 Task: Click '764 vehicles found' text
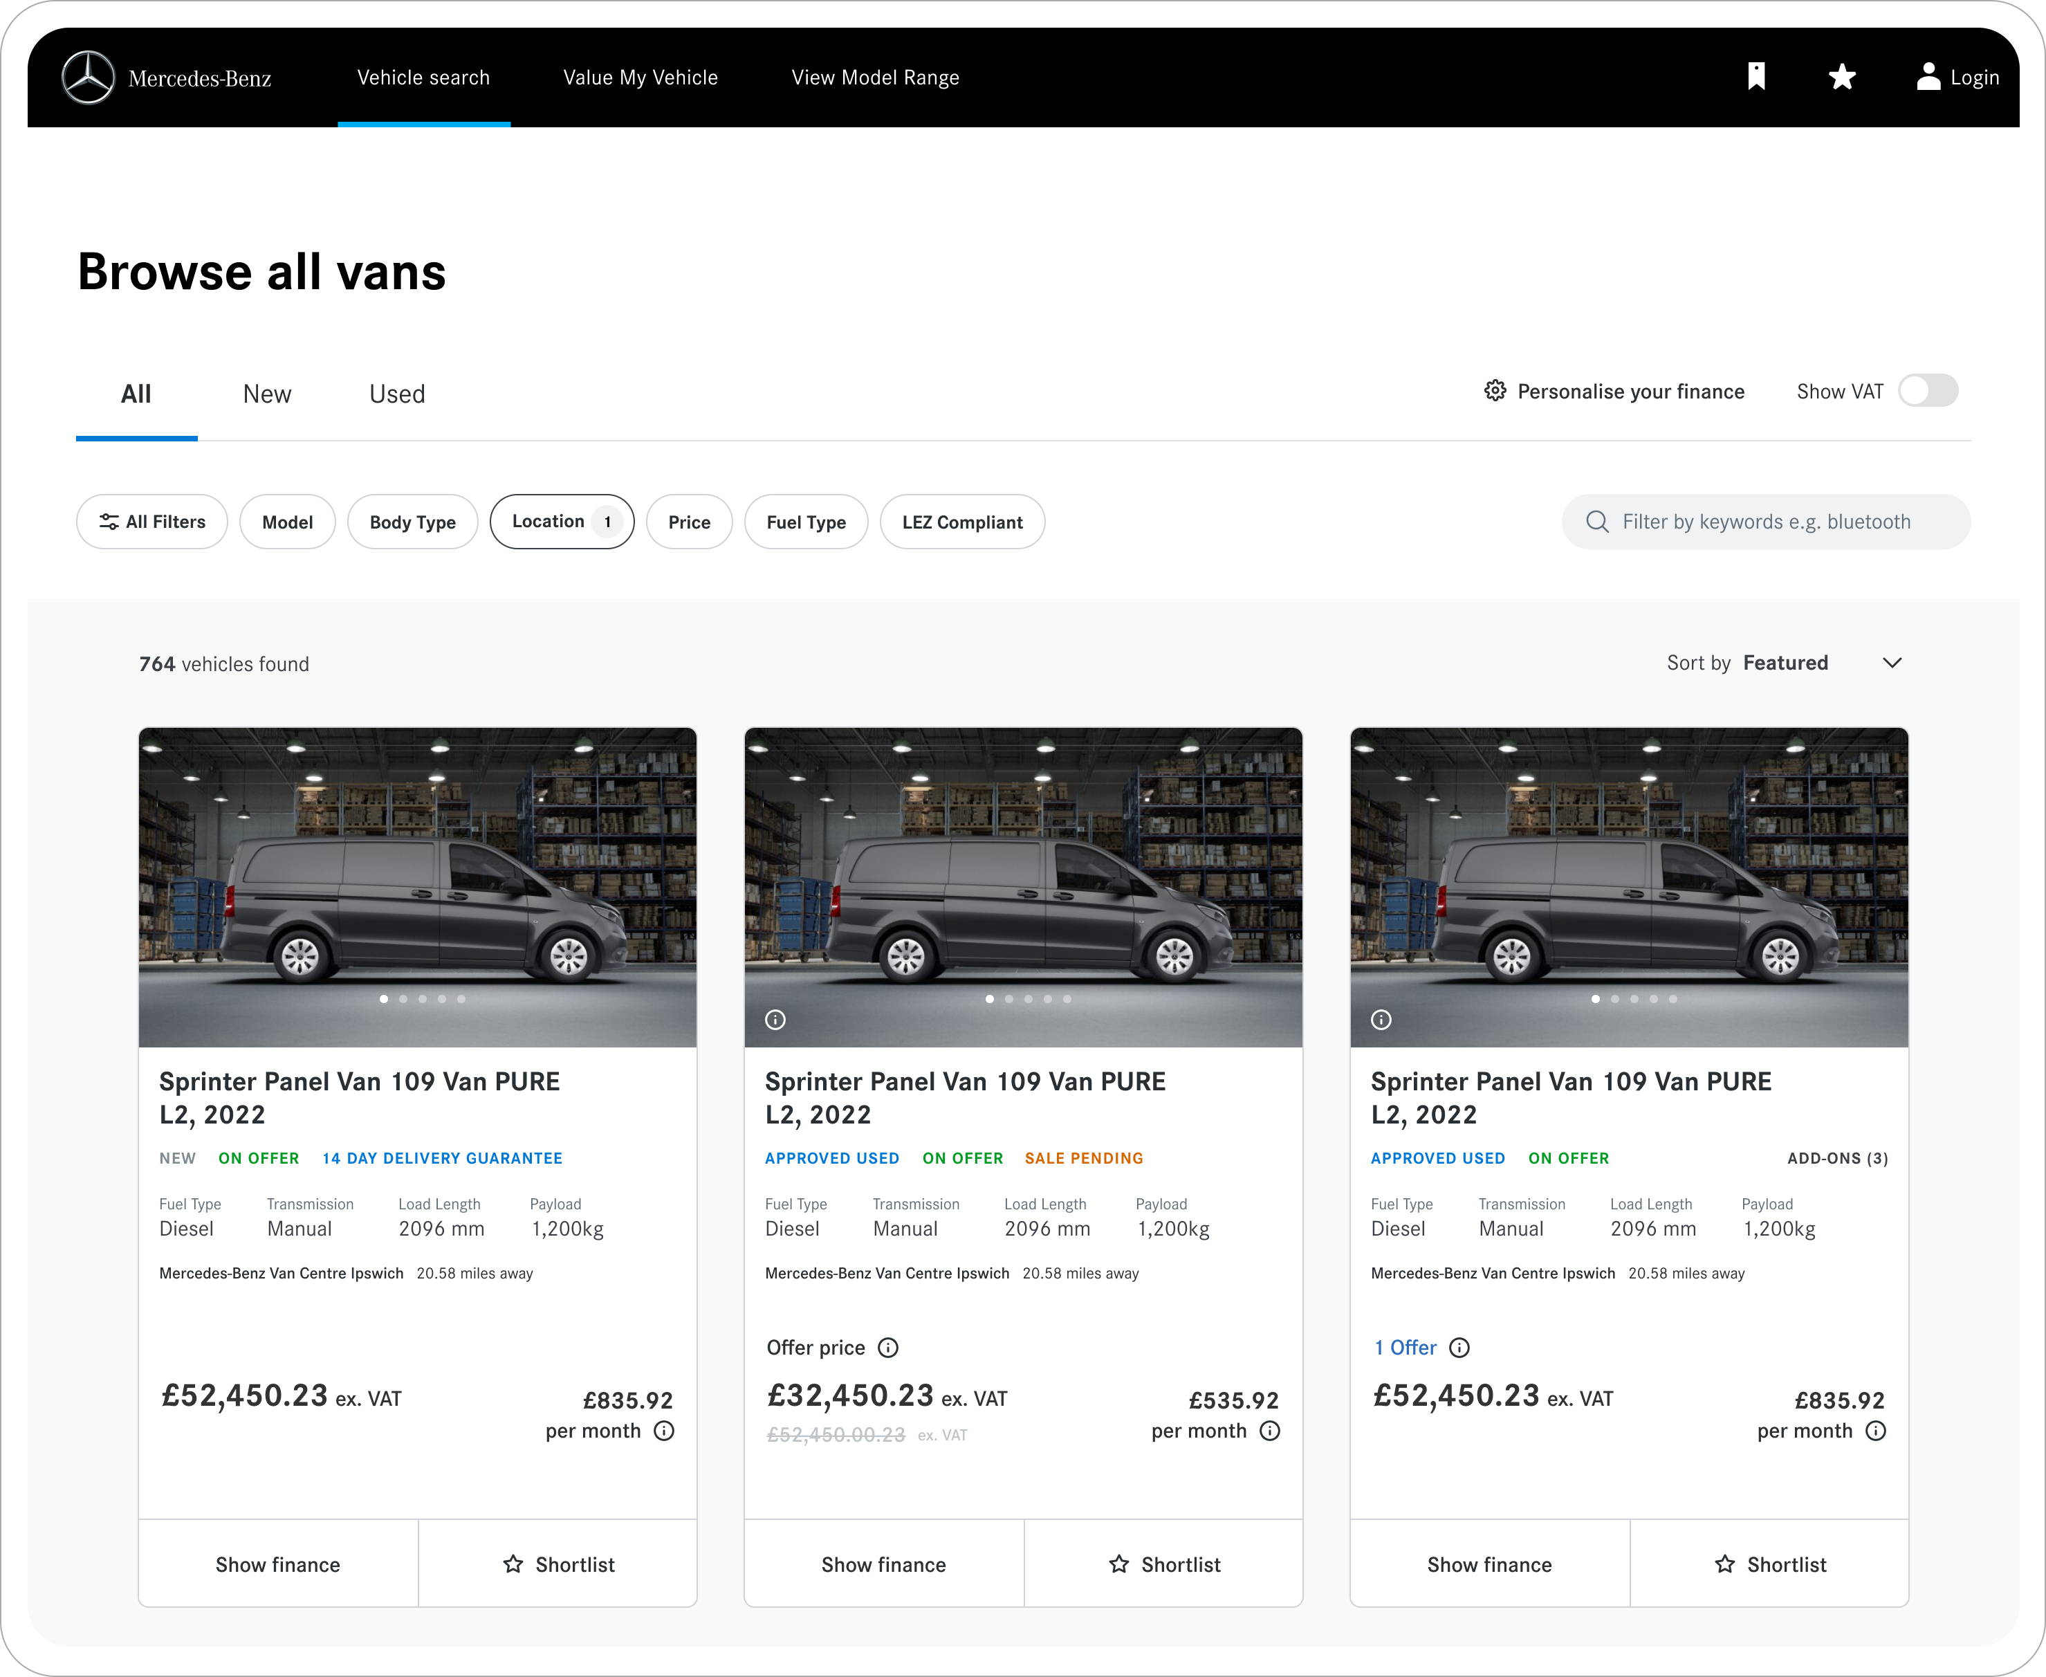click(x=224, y=663)
